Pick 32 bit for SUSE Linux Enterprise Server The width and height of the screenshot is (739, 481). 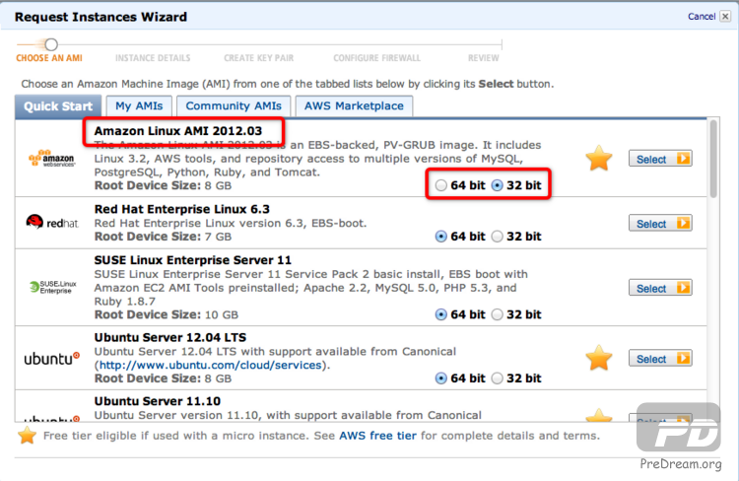tap(498, 314)
